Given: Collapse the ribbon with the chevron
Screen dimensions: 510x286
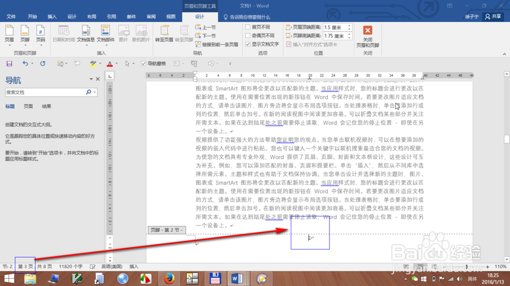Looking at the screenshot, I should (504, 54).
